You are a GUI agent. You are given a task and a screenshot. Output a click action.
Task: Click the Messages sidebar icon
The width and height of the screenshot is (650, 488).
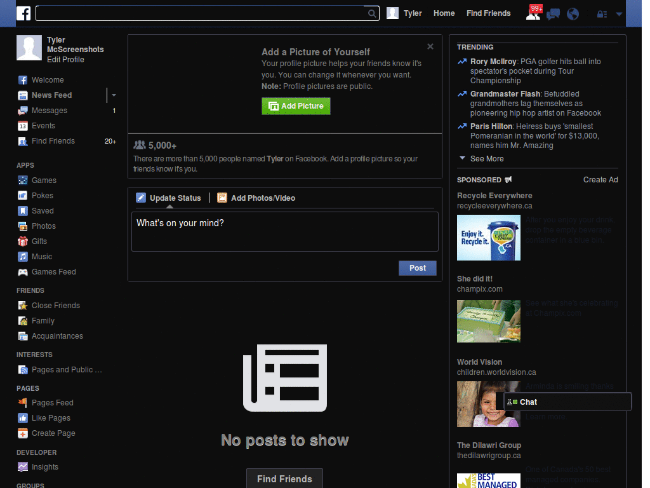23,111
